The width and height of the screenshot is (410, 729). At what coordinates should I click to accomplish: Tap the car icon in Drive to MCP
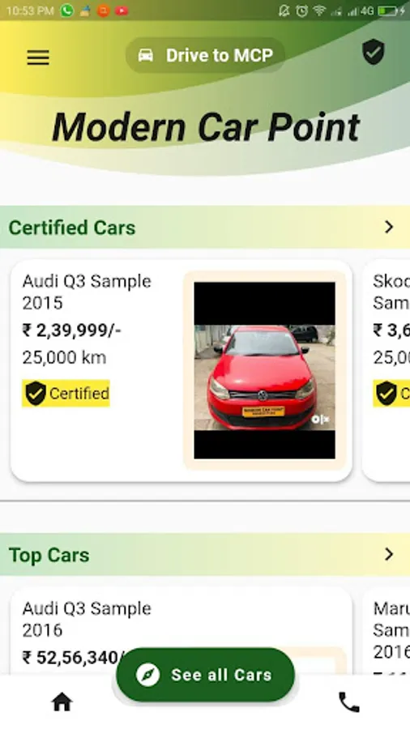click(x=146, y=56)
